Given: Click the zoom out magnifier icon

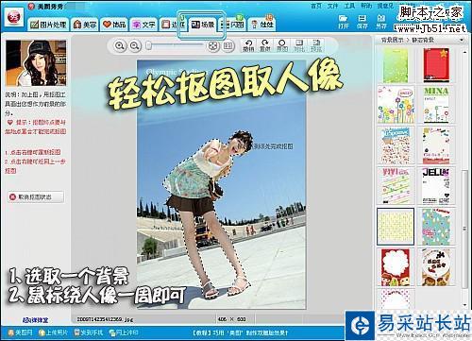Looking at the screenshot, I should 135,46.
